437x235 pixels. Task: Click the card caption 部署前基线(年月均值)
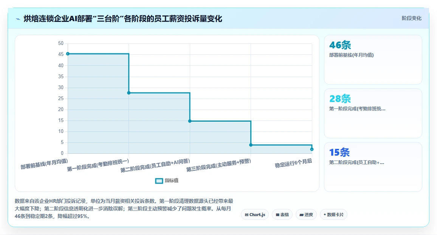pyautogui.click(x=351, y=55)
